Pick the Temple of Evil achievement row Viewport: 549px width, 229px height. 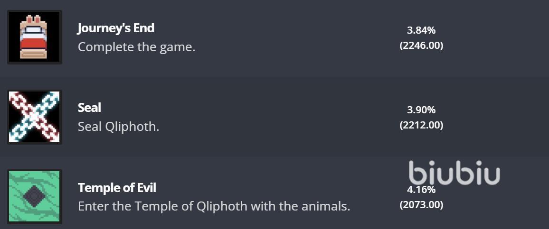(274, 193)
